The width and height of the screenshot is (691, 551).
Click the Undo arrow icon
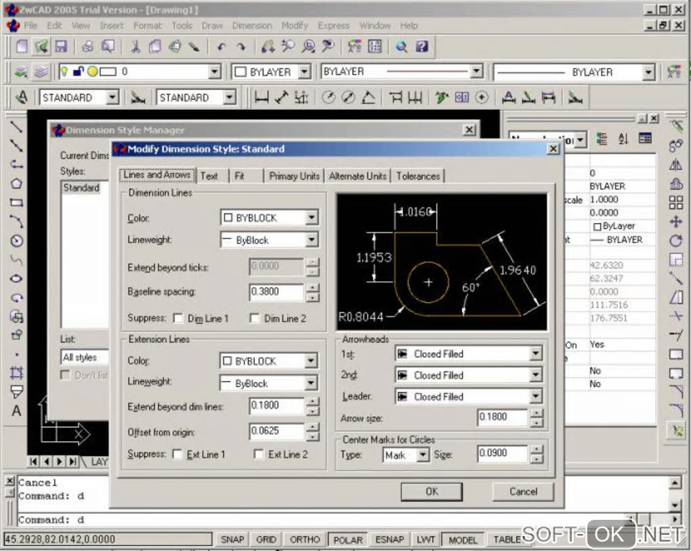(221, 47)
